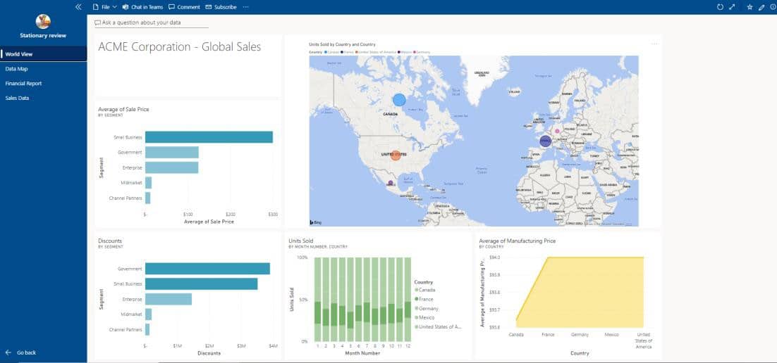Enter full screen mode with arrow icon
Viewport: 777px width, 363px height.
point(733,7)
